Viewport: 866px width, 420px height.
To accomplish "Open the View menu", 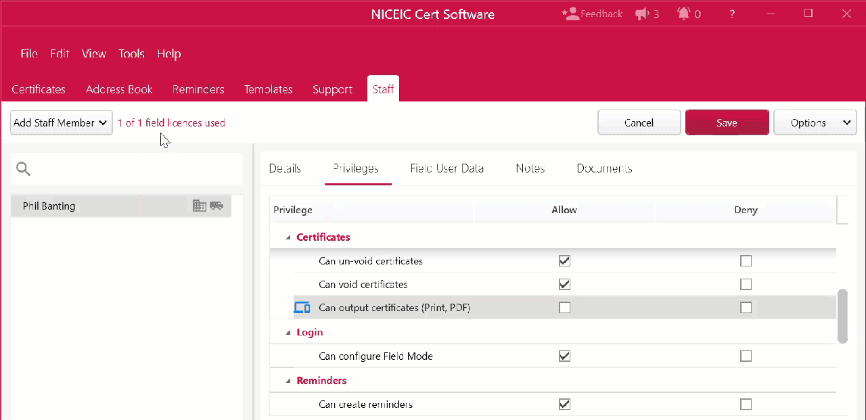I will [94, 53].
